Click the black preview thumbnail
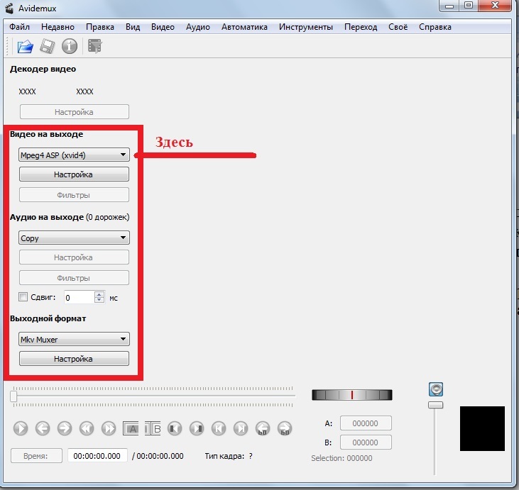This screenshot has width=519, height=490. coord(482,428)
